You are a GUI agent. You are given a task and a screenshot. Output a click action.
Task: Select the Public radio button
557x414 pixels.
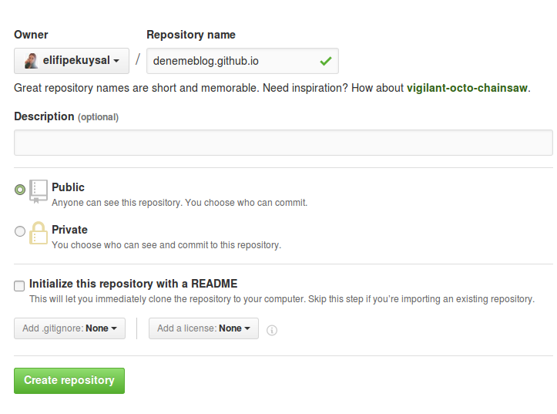pyautogui.click(x=20, y=190)
